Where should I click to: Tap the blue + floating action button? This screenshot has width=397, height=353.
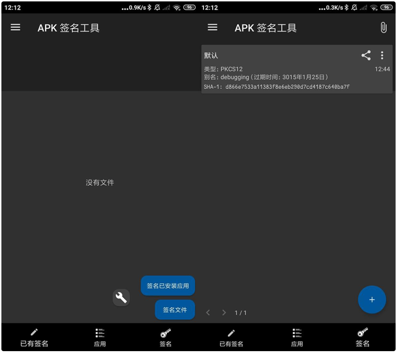[x=372, y=300]
